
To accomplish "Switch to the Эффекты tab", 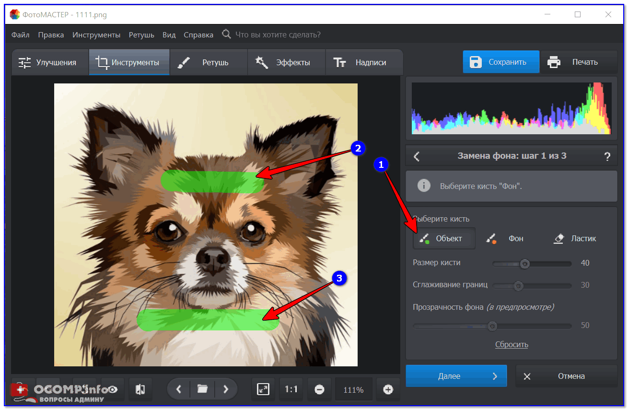I will tap(286, 63).
